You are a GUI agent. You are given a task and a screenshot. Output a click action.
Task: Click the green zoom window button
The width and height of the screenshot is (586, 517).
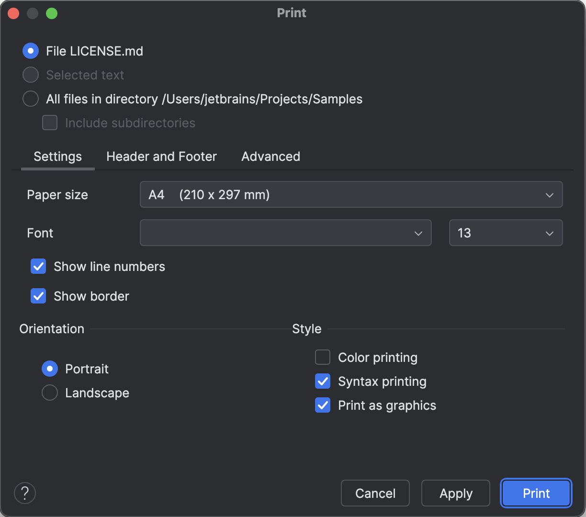[x=52, y=13]
